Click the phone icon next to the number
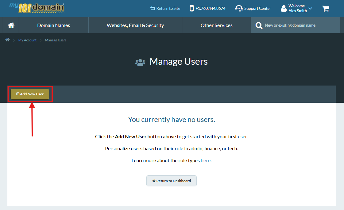This screenshot has width=344, height=210. (192, 8)
